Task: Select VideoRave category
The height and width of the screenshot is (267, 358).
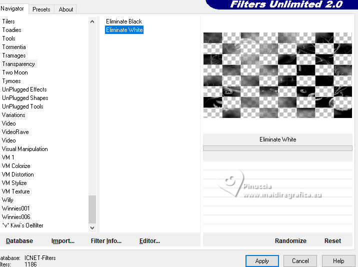Action: click(15, 132)
